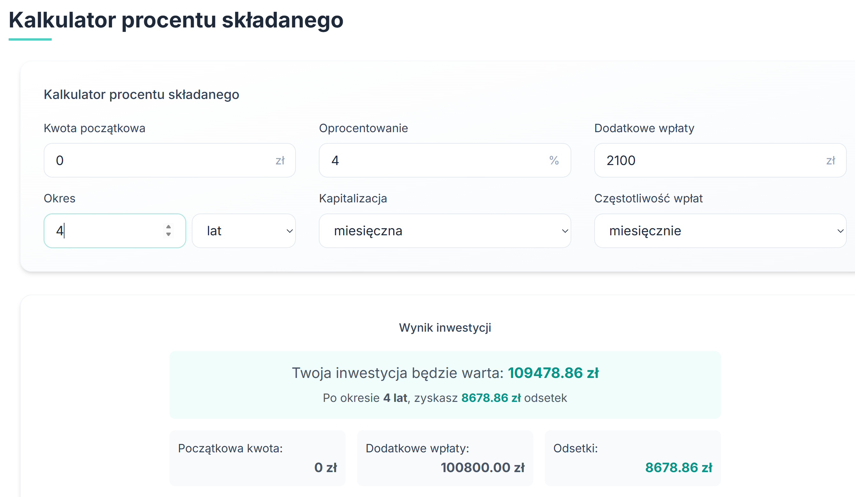Image resolution: width=855 pixels, height=497 pixels.
Task: Click the Dodatkowe wpłaty 100800.00 zł card
Action: coord(445,458)
